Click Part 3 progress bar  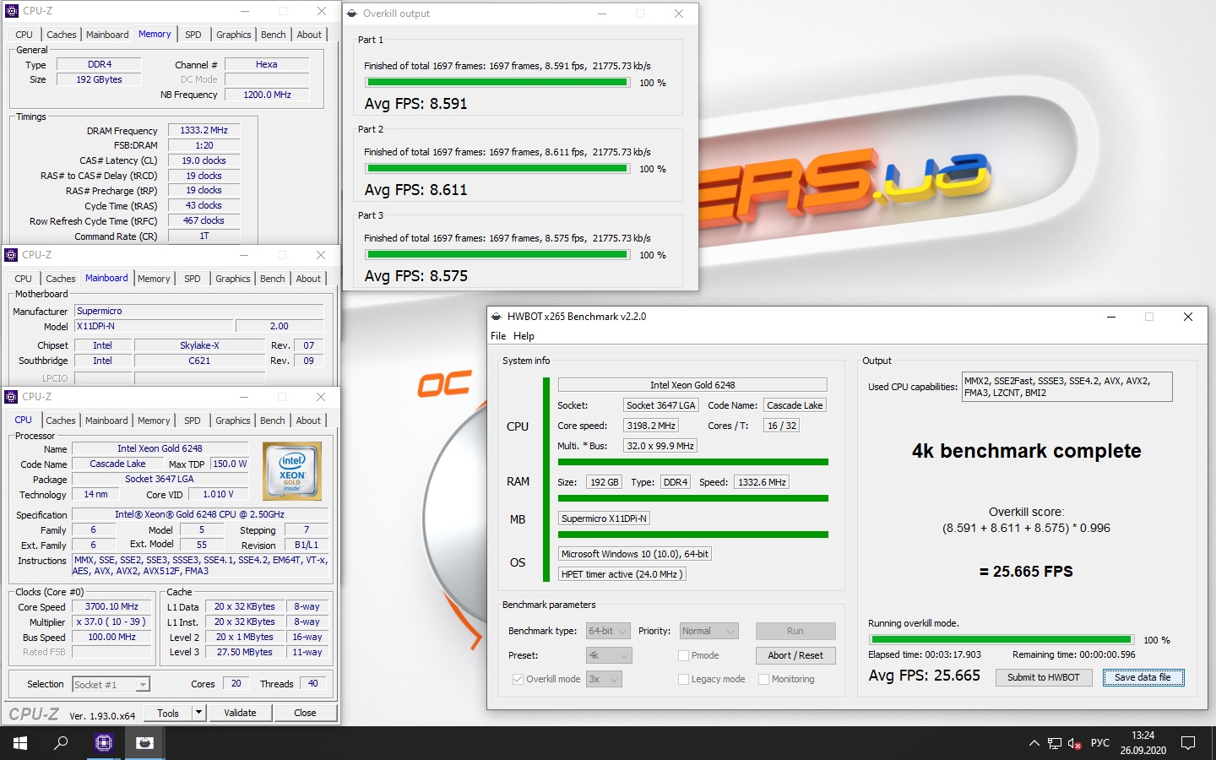[497, 255]
